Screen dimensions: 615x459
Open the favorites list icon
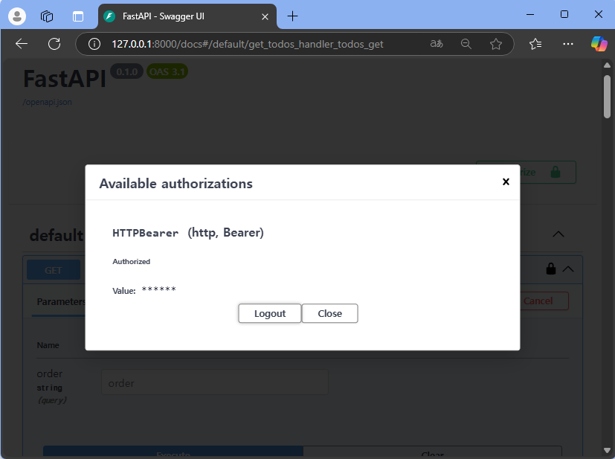535,44
